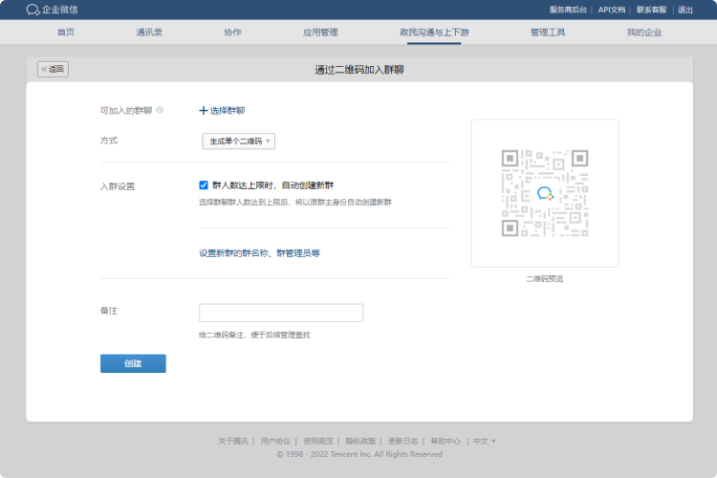The height and width of the screenshot is (478, 717).
Task: Click the 通过二维码加入群聊 page title
Action: pyautogui.click(x=359, y=70)
